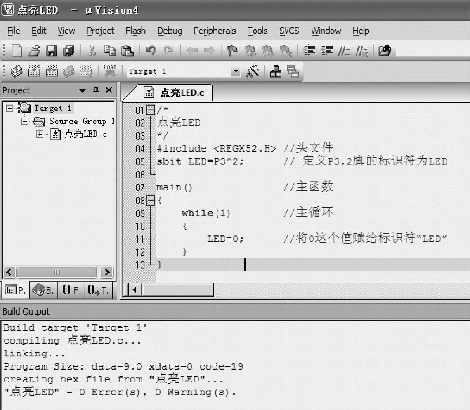
Task: Open File Extensions, Books and Environment icon
Action: coord(276,71)
